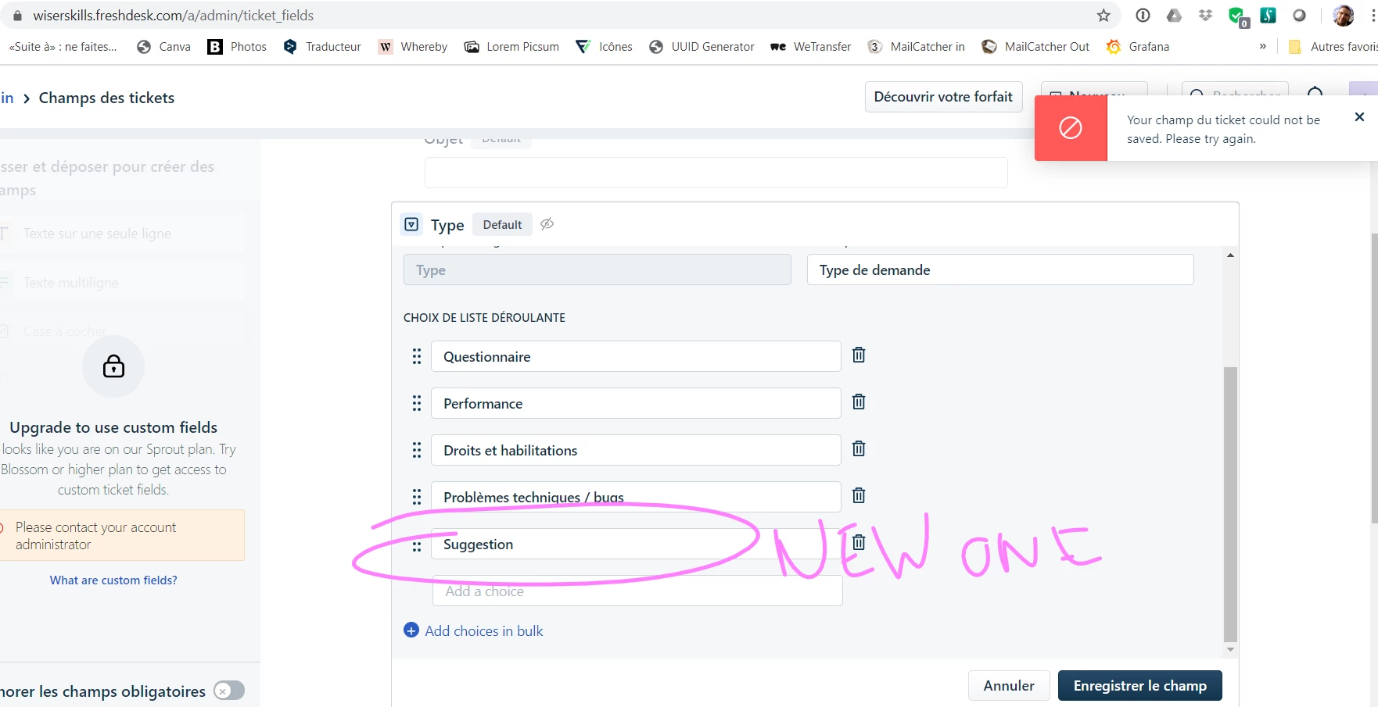Click the Add a choice input
1378x707 pixels.
point(637,591)
